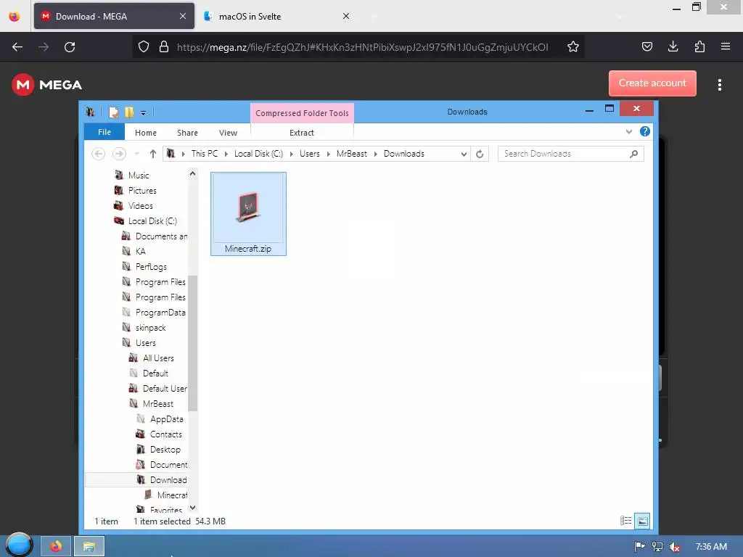Click the search magnifier icon in Explorer
The height and width of the screenshot is (557, 743).
point(633,154)
